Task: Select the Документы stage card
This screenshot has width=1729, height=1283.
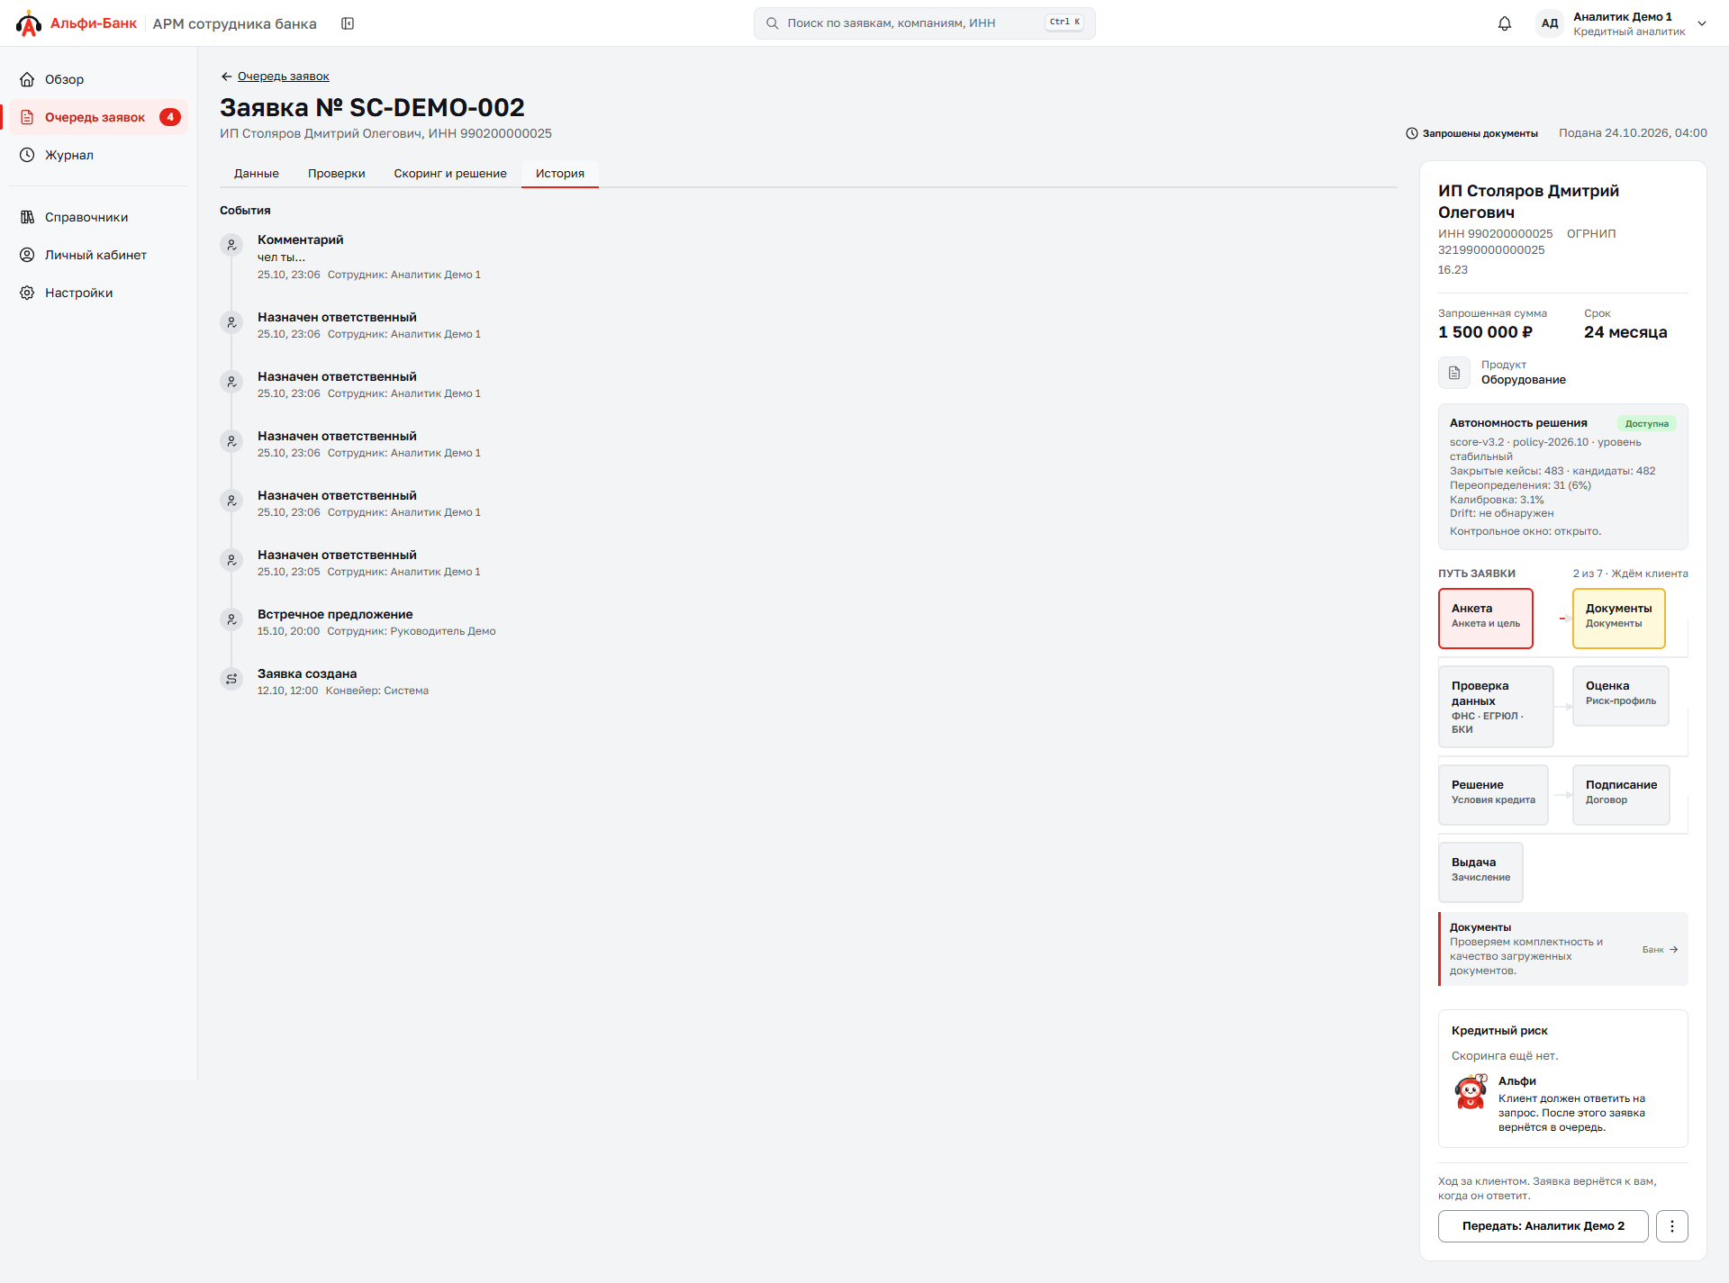Action: tap(1619, 619)
